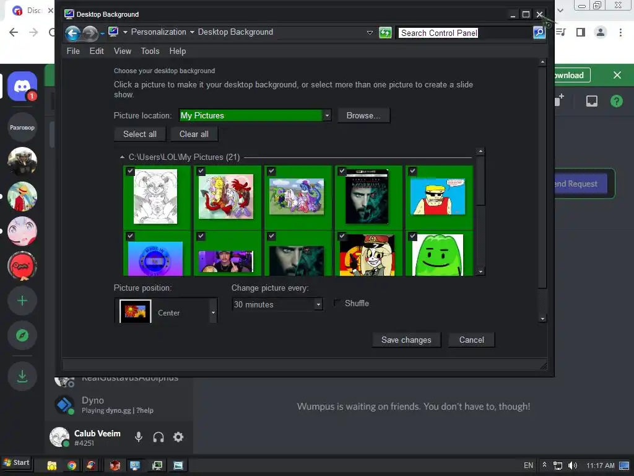The image size is (634, 476).
Task: Uncheck the streamer wallpaper checkbox
Action: [x=201, y=236]
